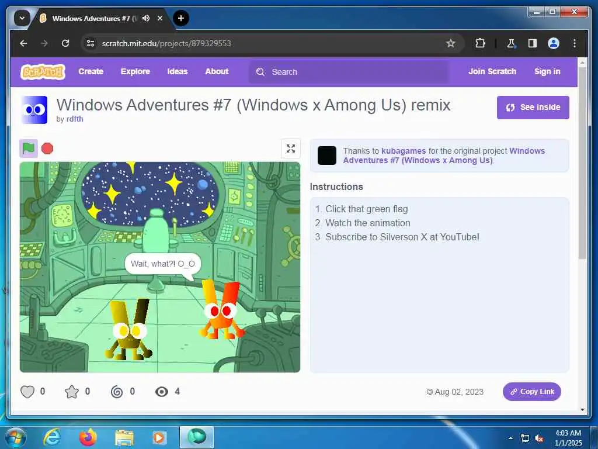Viewport: 598px width, 449px height.
Task: Open the Chrome Labs flask icon
Action: pos(511,43)
